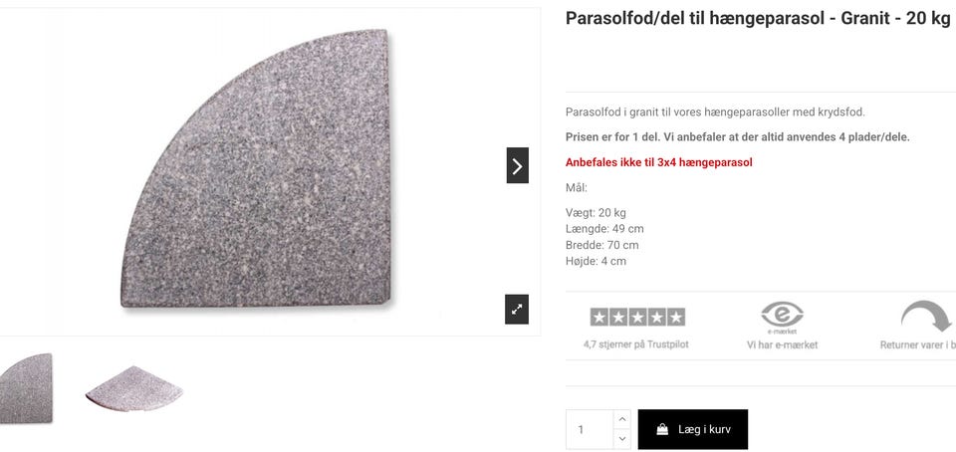Click the five-star Trustpilot rating graphic
Image resolution: width=956 pixels, height=452 pixels.
(637, 317)
